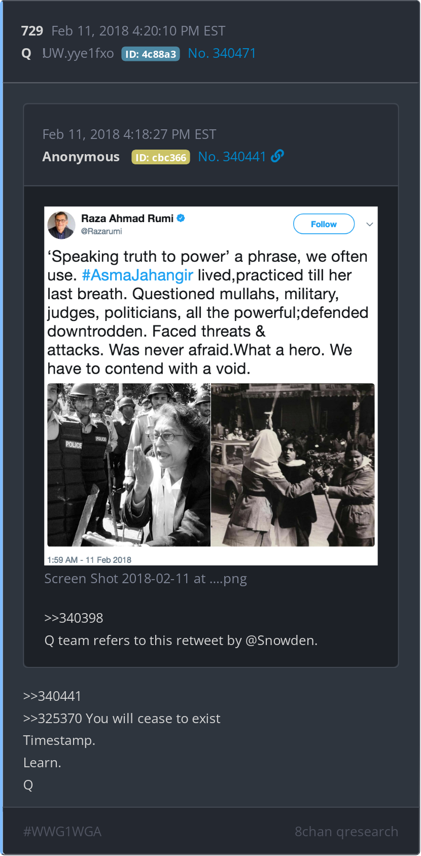Click the @Razarumi handle
The width and height of the screenshot is (421, 856).
click(x=101, y=231)
